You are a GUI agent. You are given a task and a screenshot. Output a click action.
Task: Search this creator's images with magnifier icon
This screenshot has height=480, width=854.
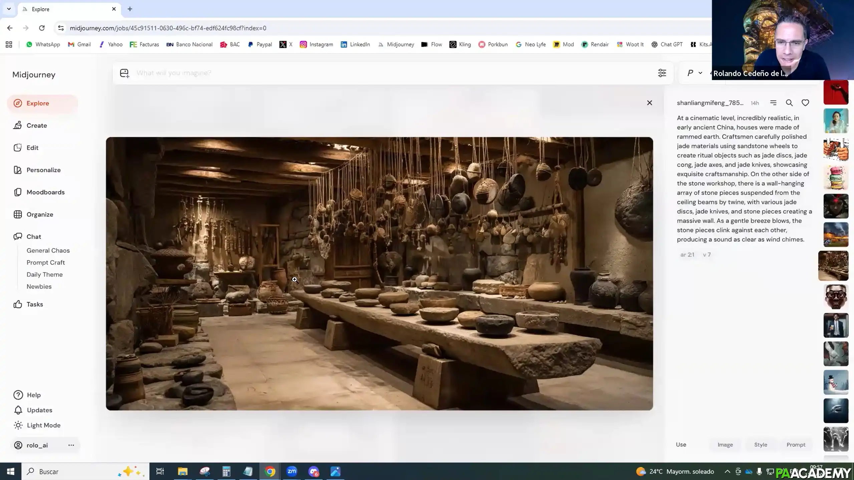pos(789,103)
